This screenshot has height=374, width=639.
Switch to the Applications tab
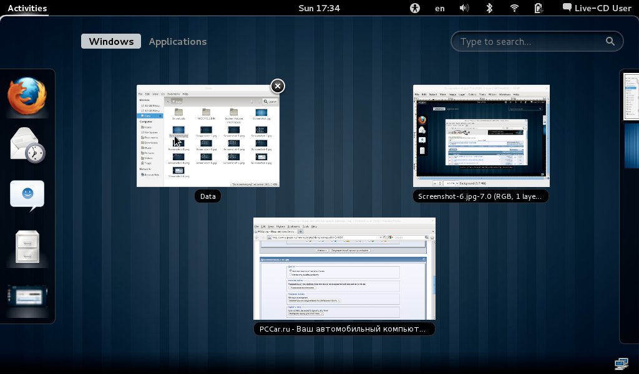(177, 42)
